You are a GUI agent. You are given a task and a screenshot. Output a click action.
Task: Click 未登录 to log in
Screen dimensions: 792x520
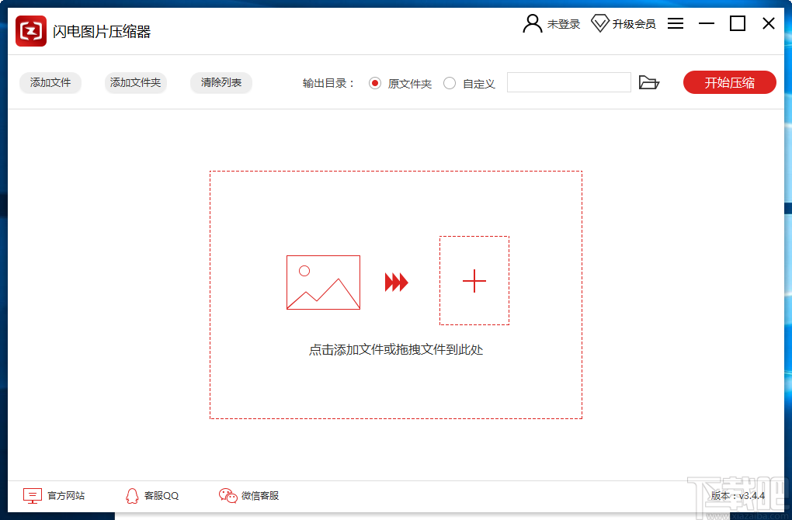[562, 23]
